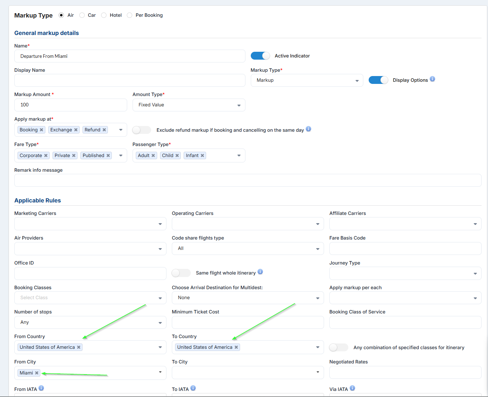Image resolution: width=488 pixels, height=397 pixels.
Task: Click the info icon next to To IATA
Action: (193, 388)
